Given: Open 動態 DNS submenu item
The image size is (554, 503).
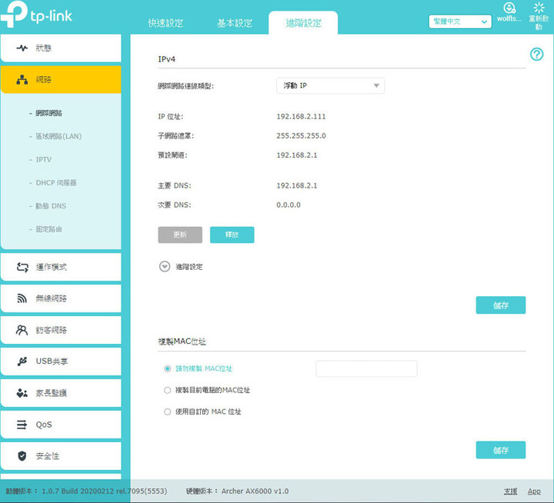Looking at the screenshot, I should tap(51, 206).
